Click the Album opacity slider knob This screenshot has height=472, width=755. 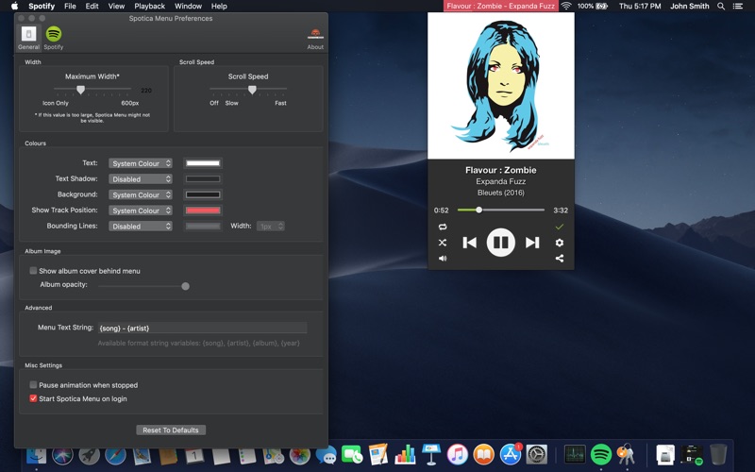(x=185, y=286)
